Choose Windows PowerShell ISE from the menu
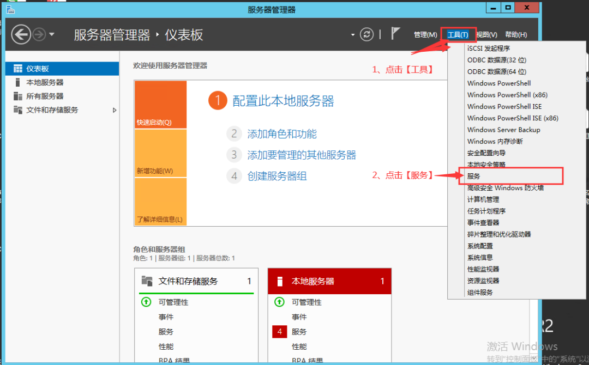The image size is (589, 365). (x=504, y=107)
